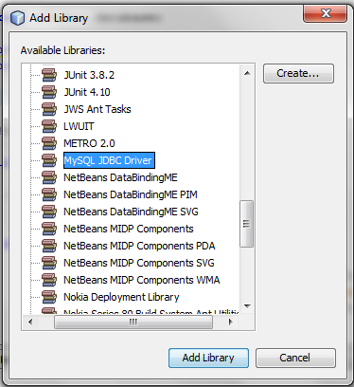Click the Nokia Deployment Library icon
This screenshot has width=354, height=387.
[49, 297]
